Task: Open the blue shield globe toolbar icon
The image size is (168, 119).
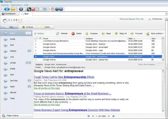Action: point(45,9)
